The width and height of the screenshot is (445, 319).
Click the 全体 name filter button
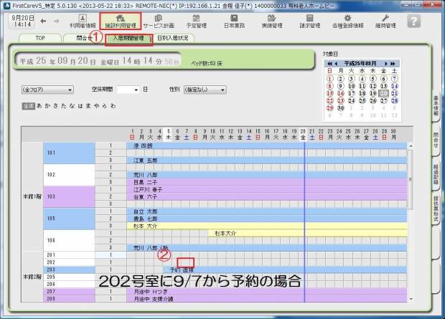click(x=28, y=105)
